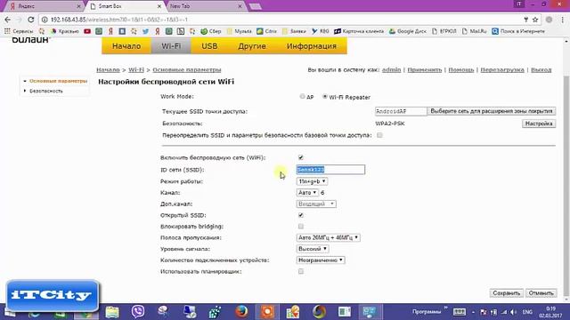Viewport: 570px width, 320px height.
Task: Open the Канал dropdown set to Авто
Action: click(x=307, y=193)
